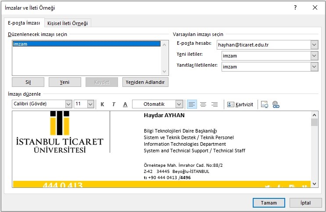This screenshot has width=326, height=212.
Task: Switch to E-posta İmzası tab
Action: pos(24,23)
